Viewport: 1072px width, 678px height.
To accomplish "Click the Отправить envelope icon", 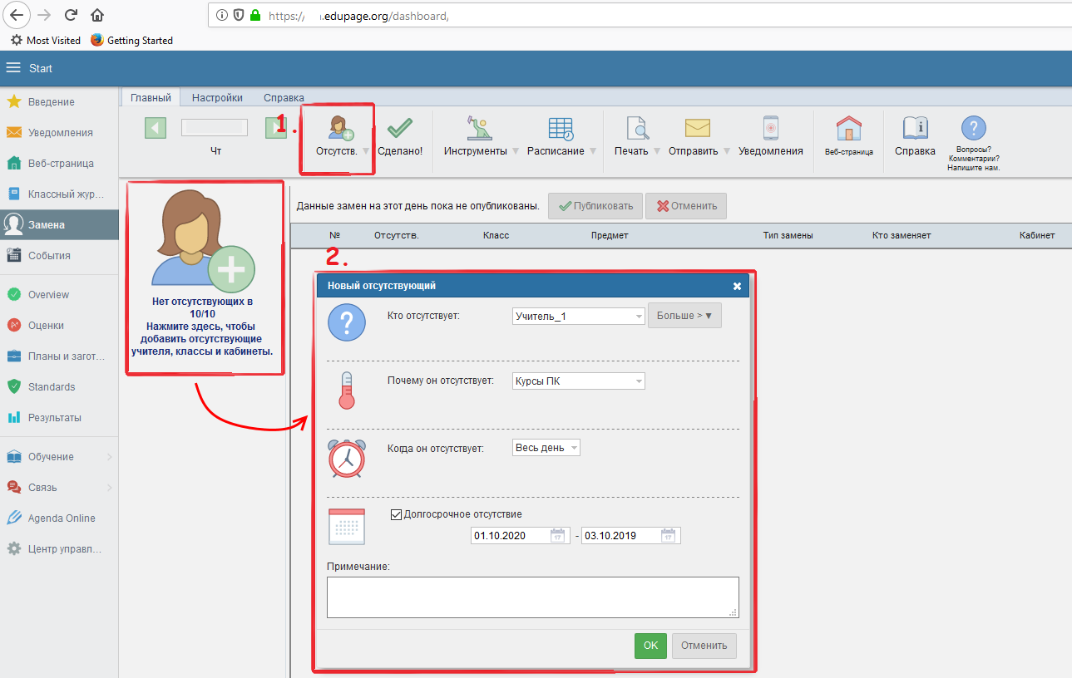I will tap(698, 127).
